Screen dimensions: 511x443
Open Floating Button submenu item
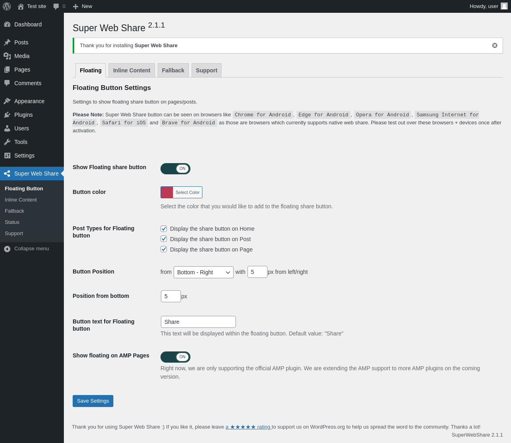click(32, 189)
